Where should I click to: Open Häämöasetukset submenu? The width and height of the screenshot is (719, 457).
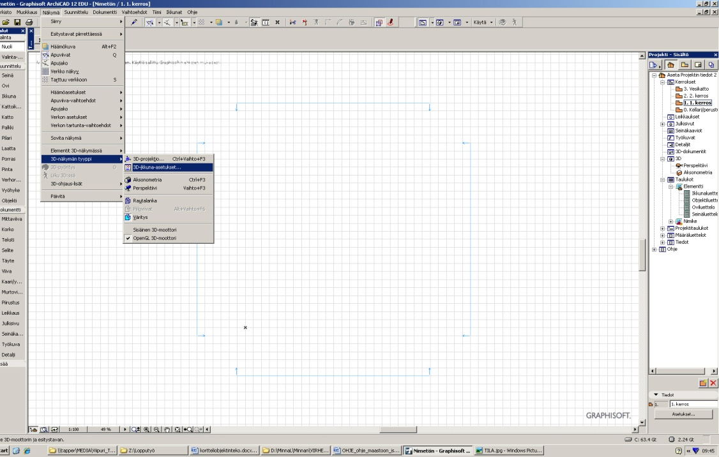click(82, 92)
